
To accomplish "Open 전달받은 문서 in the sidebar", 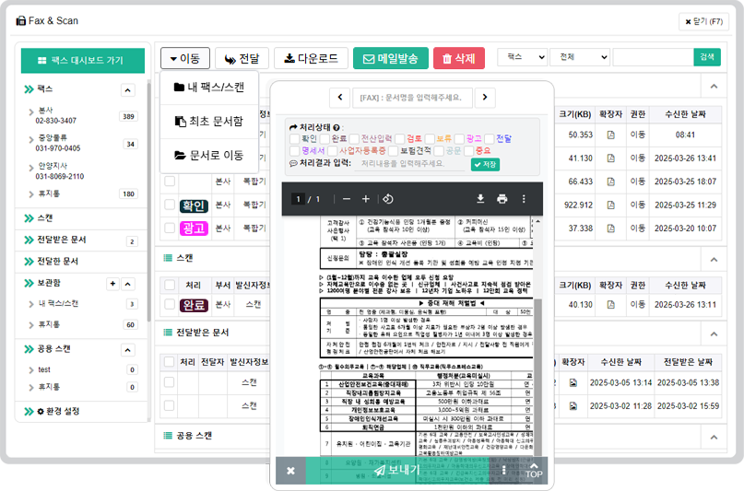I will tap(62, 240).
